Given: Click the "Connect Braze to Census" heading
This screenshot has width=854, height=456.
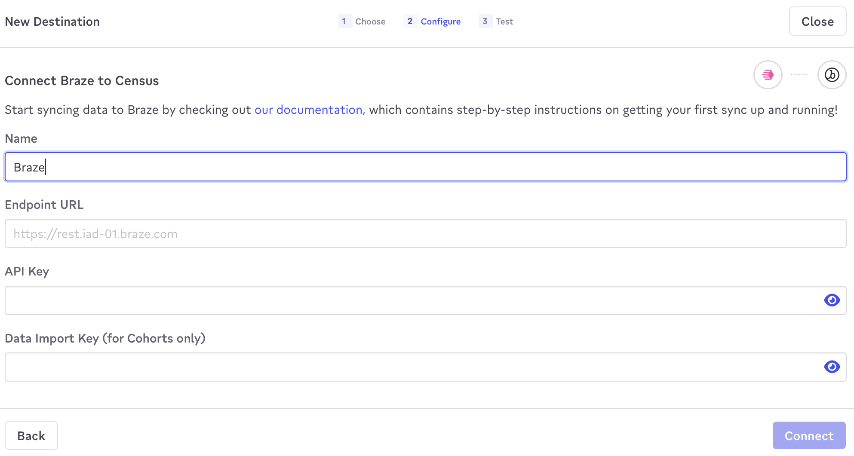Looking at the screenshot, I should pyautogui.click(x=82, y=81).
